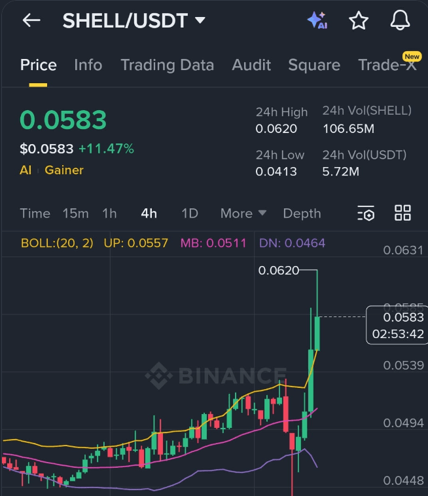Set a price alert via bell icon
This screenshot has width=428, height=496.
click(x=401, y=20)
